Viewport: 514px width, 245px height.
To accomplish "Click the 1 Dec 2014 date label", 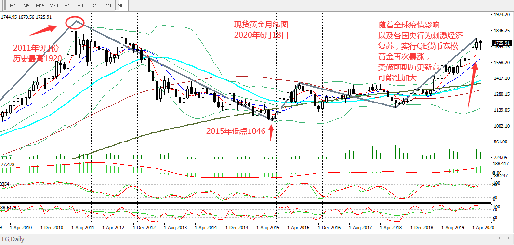I will pyautogui.click(x=237, y=227).
